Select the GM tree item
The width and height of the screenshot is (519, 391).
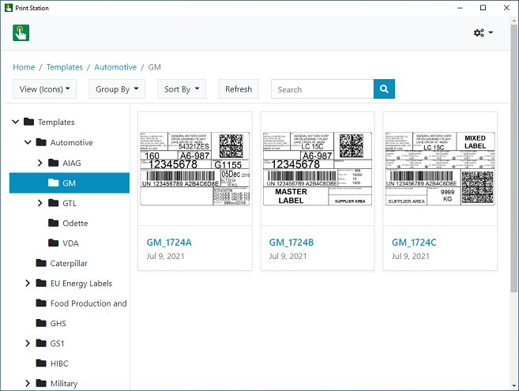pyautogui.click(x=70, y=182)
